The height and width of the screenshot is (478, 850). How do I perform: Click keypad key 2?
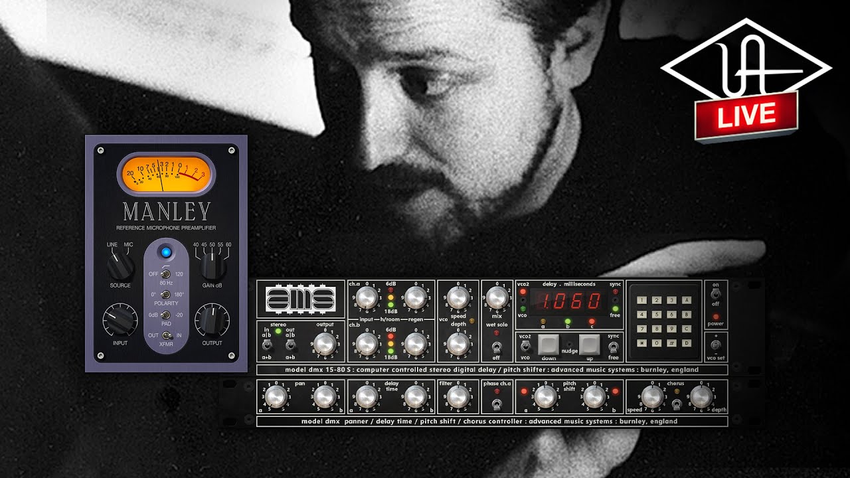[657, 300]
